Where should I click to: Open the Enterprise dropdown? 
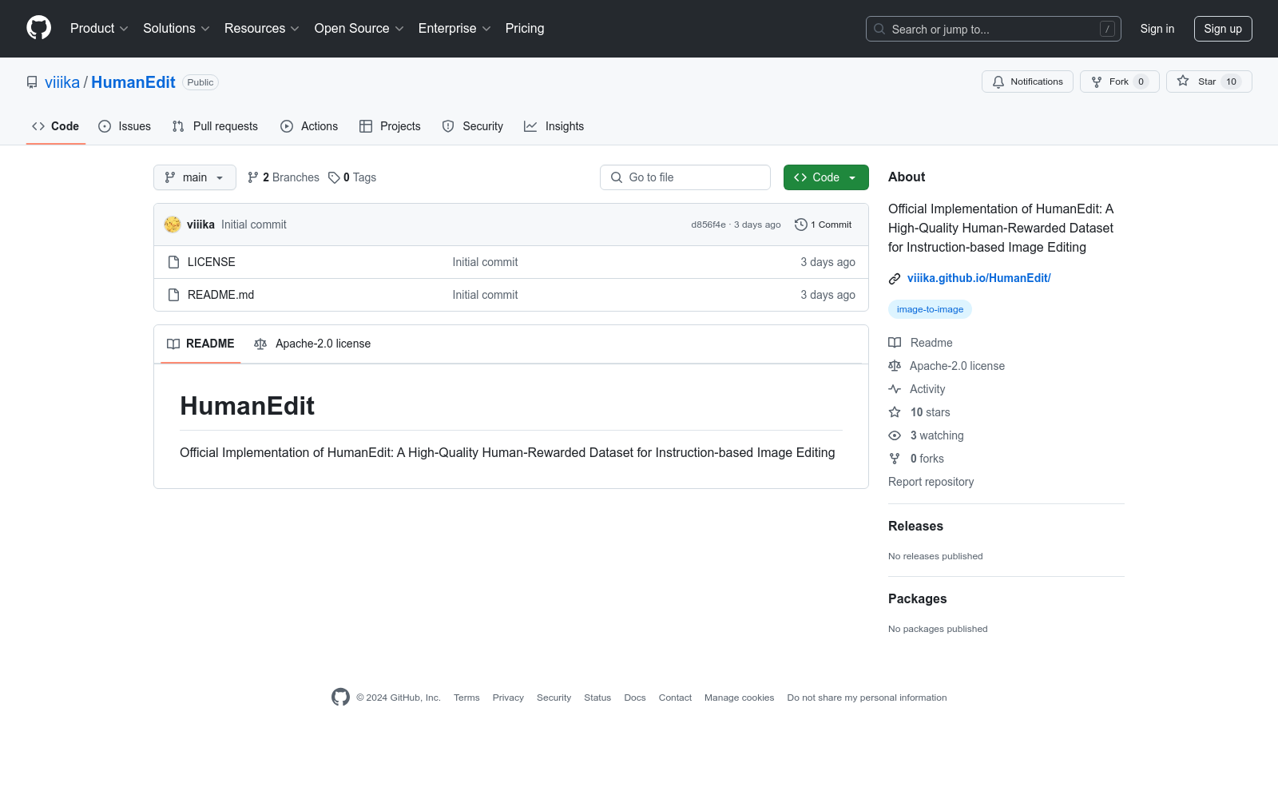(x=454, y=29)
